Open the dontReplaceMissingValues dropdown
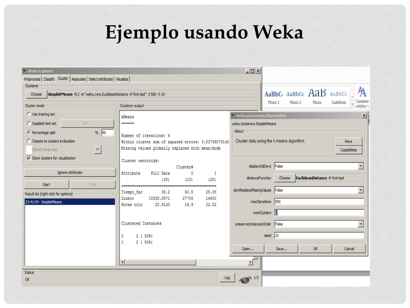 (361, 190)
